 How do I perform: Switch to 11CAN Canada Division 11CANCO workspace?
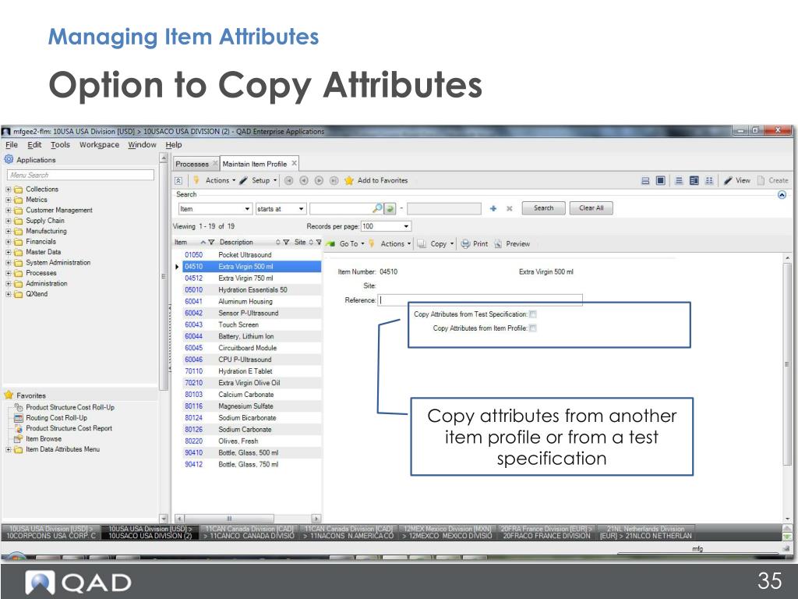click(249, 532)
